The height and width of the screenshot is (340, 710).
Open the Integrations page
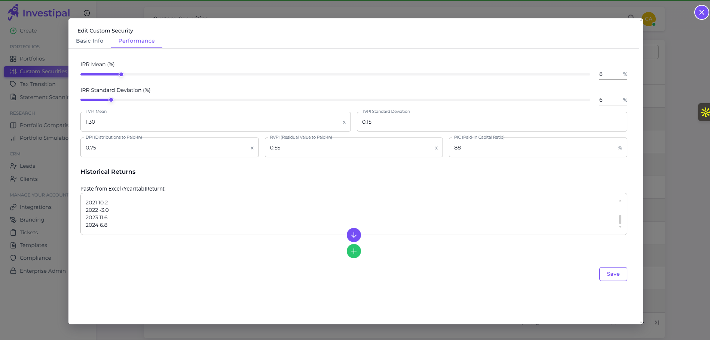(x=36, y=207)
